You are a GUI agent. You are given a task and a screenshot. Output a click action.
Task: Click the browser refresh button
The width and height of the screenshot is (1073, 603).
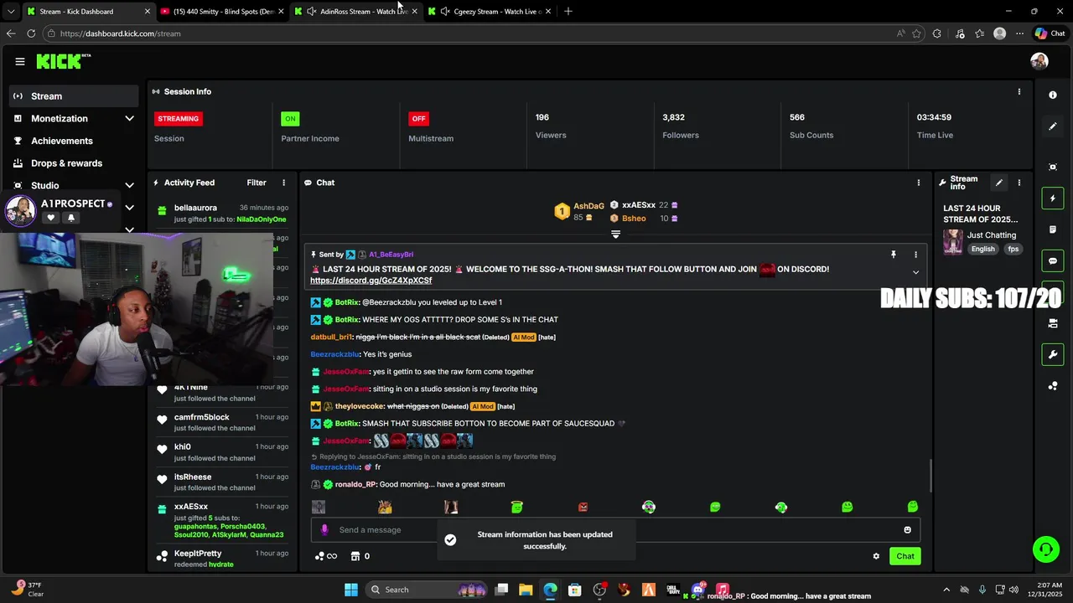[x=31, y=33]
